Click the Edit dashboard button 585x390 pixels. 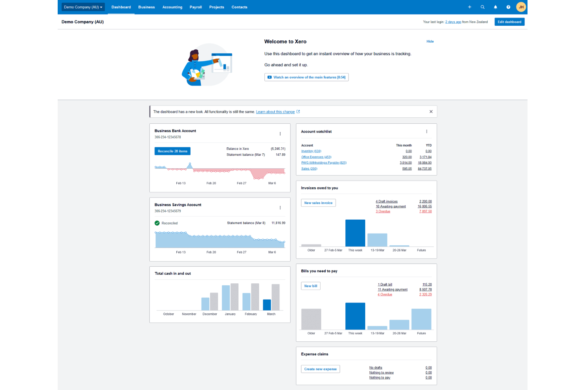coord(510,22)
